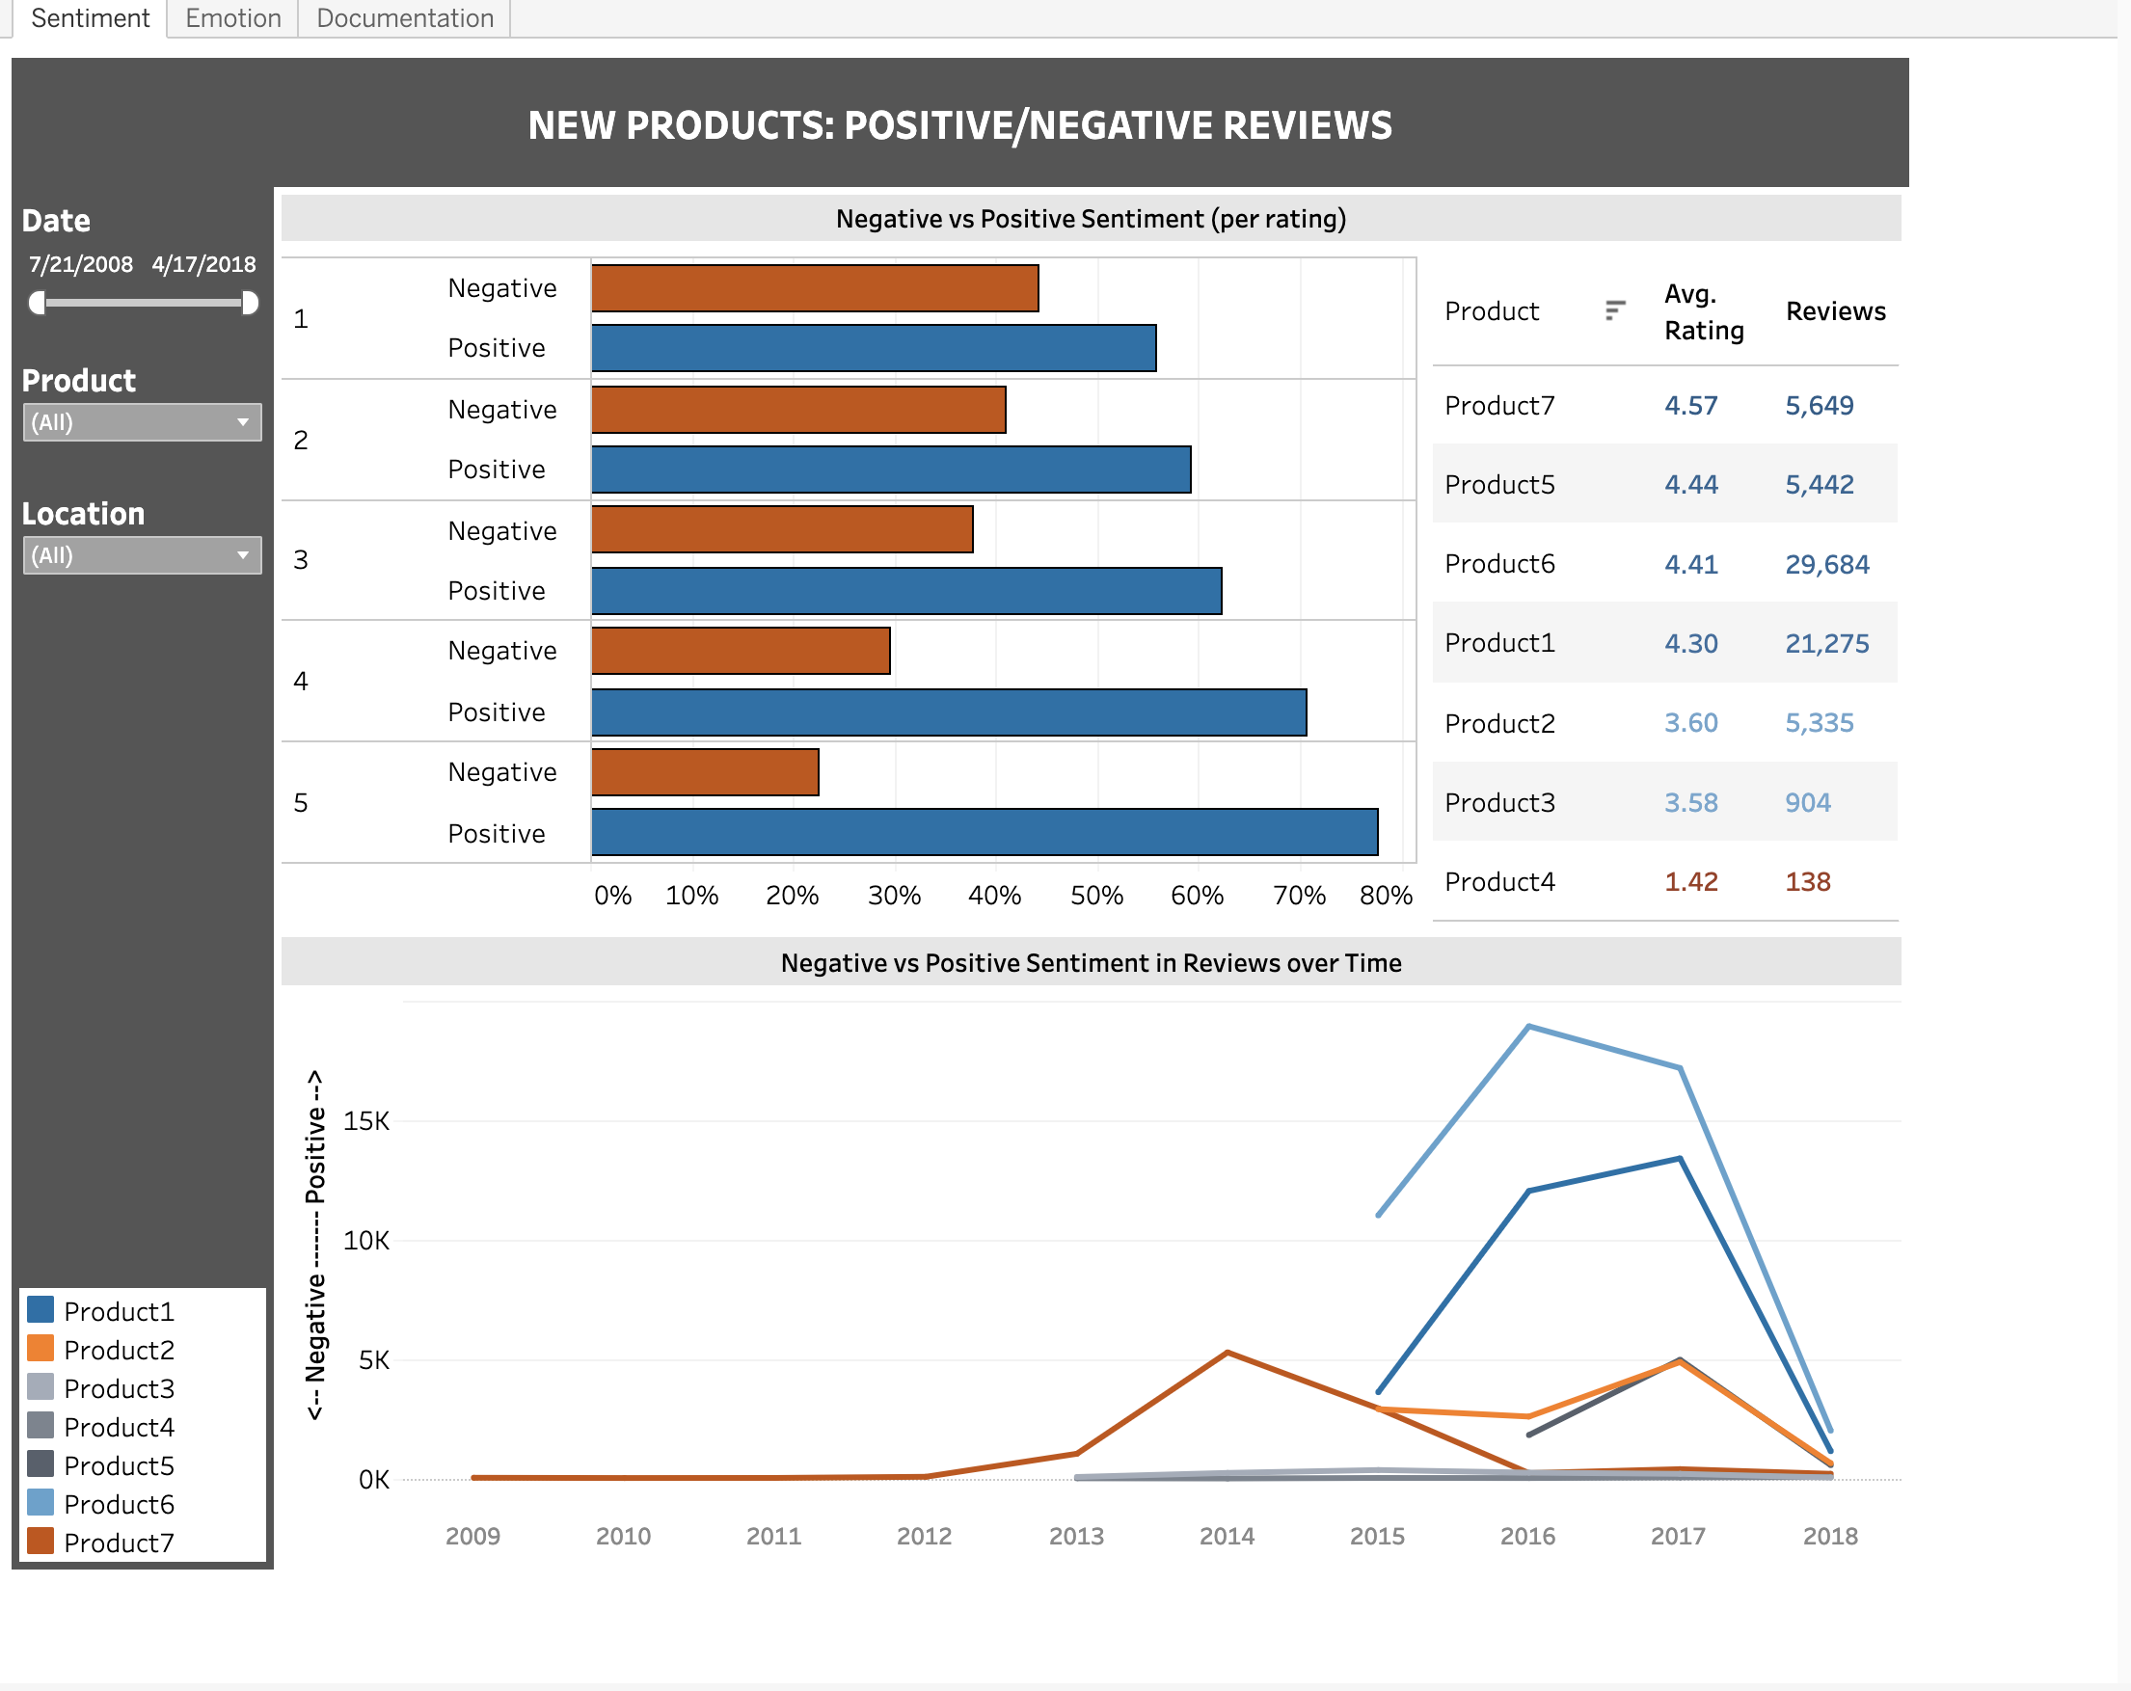Open the Documentation tab
The height and width of the screenshot is (1691, 2131).
[x=404, y=17]
